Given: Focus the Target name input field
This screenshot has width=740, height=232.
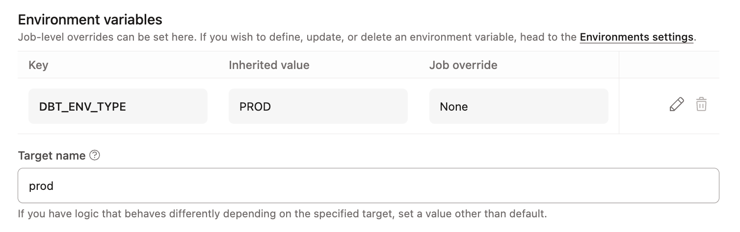Looking at the screenshot, I should coord(368,186).
